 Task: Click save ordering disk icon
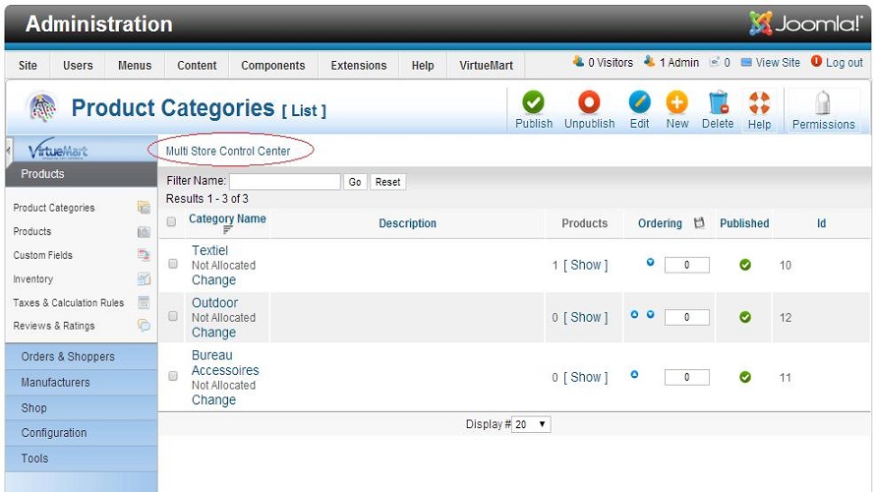(x=699, y=222)
